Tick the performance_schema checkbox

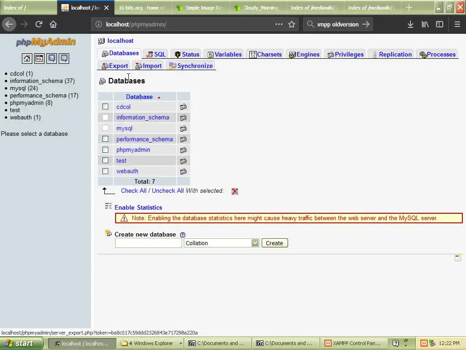click(105, 139)
